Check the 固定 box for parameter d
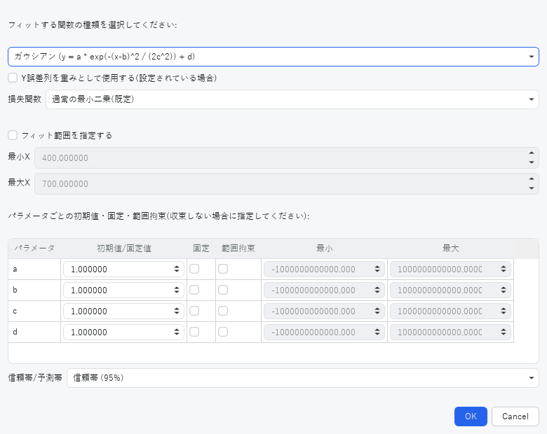This screenshot has height=434, width=547. click(x=194, y=332)
